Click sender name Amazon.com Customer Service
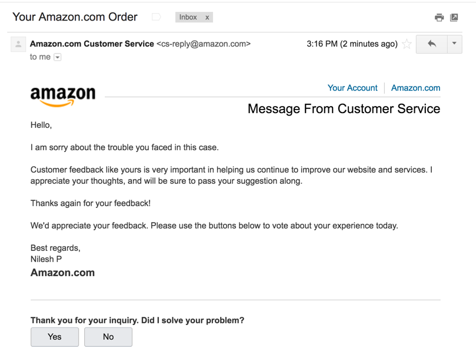This screenshot has width=476, height=361. (92, 44)
